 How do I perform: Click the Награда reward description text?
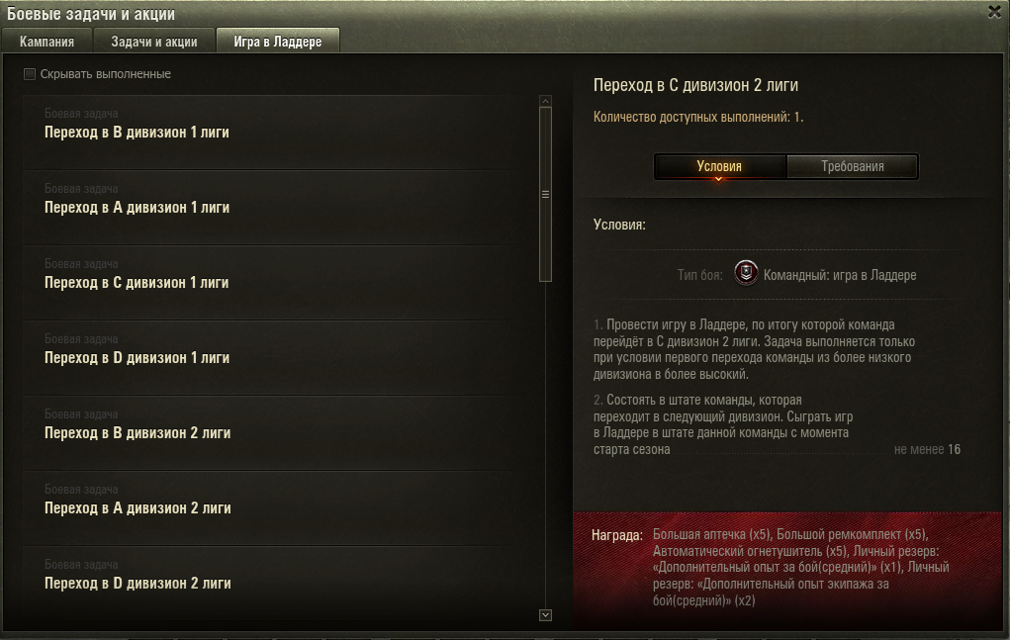point(800,567)
